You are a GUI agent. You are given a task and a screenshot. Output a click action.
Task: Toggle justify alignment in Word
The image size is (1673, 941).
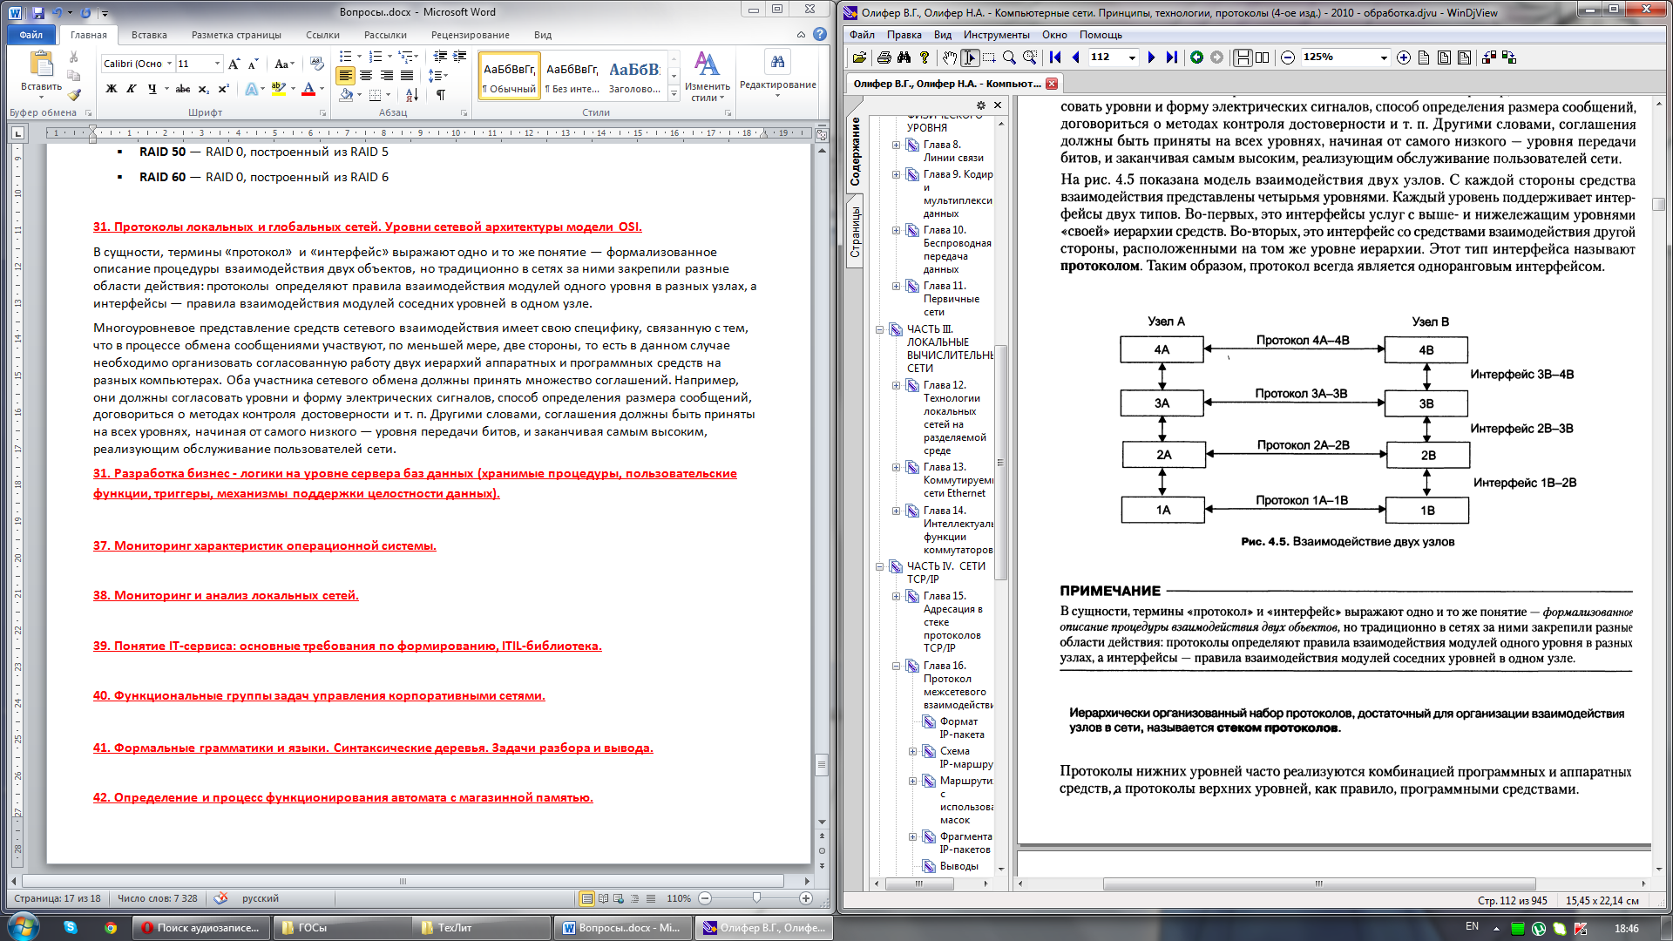[x=407, y=76]
